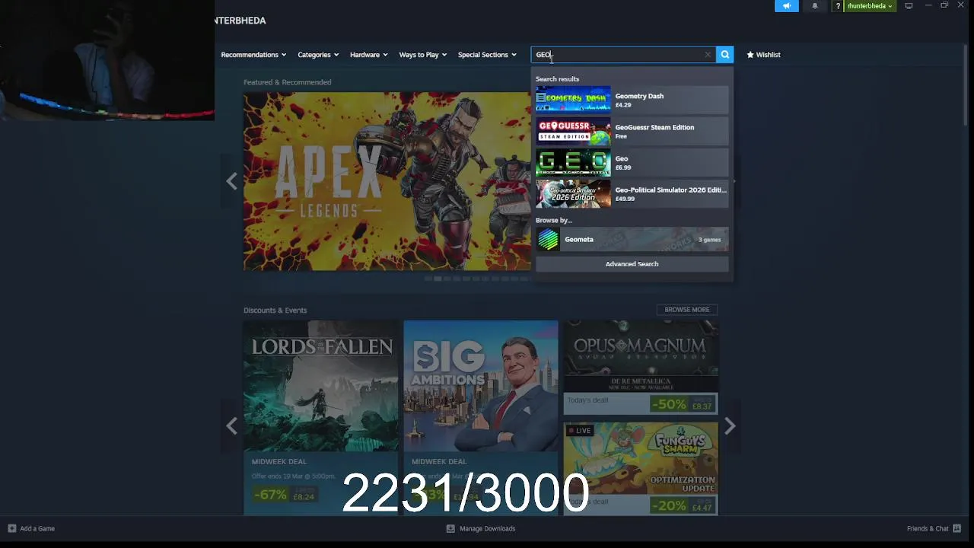Switch to Big Picture mode monitor icon
This screenshot has height=548, width=974.
[x=909, y=6]
